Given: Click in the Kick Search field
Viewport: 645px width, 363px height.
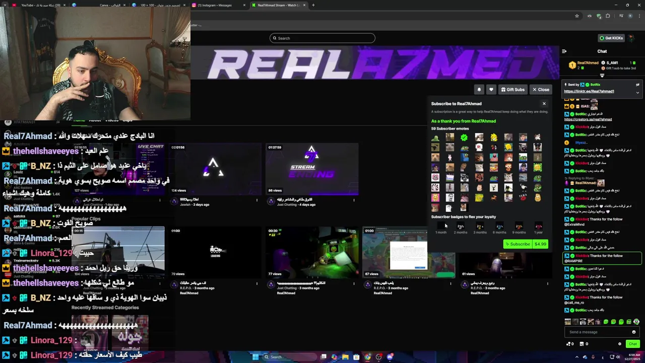Looking at the screenshot, I should [x=322, y=38].
